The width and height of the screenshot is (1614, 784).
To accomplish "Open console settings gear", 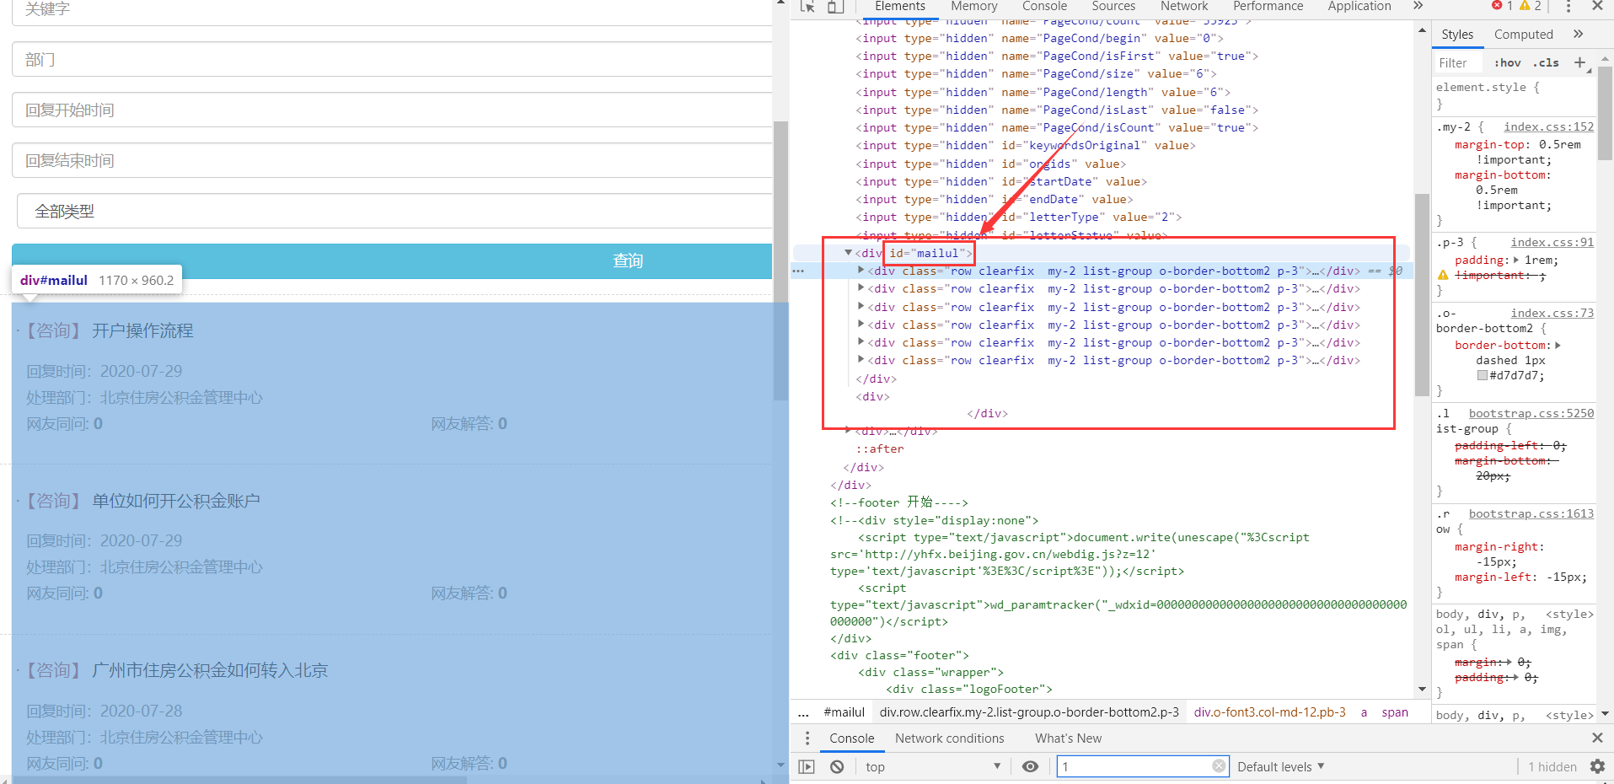I will click(x=1597, y=766).
